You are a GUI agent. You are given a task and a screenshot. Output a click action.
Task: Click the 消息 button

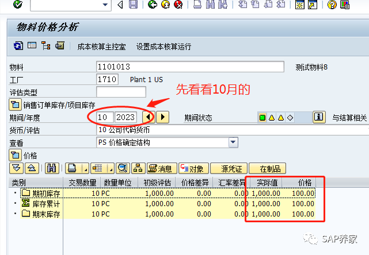tap(162, 168)
